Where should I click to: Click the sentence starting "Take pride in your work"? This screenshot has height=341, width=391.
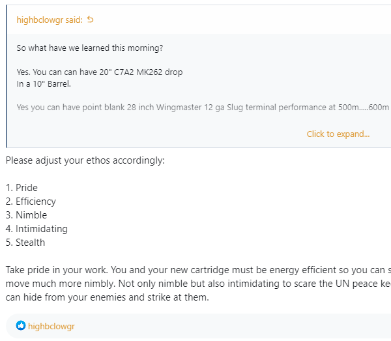click(195, 270)
